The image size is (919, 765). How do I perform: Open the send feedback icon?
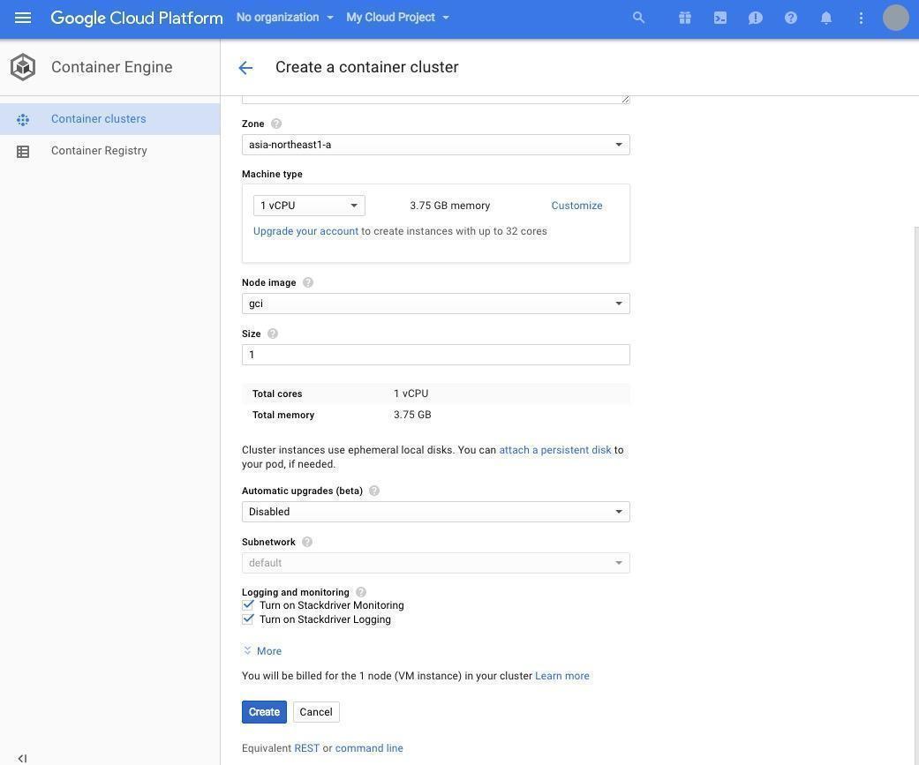click(x=756, y=18)
